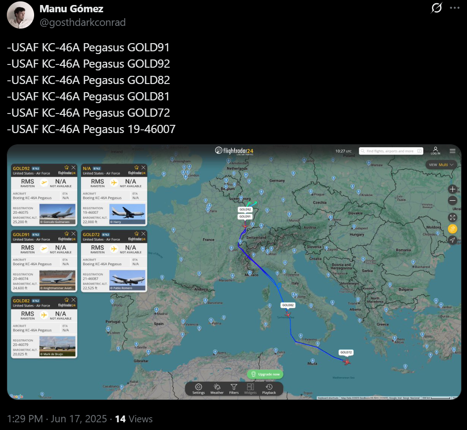Click the flightradar24 logo
The width and height of the screenshot is (467, 430).
click(x=234, y=151)
